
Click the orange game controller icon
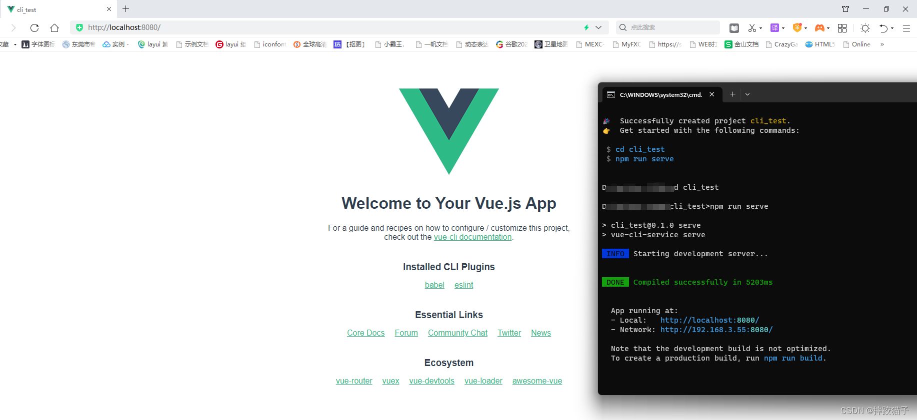pos(819,28)
